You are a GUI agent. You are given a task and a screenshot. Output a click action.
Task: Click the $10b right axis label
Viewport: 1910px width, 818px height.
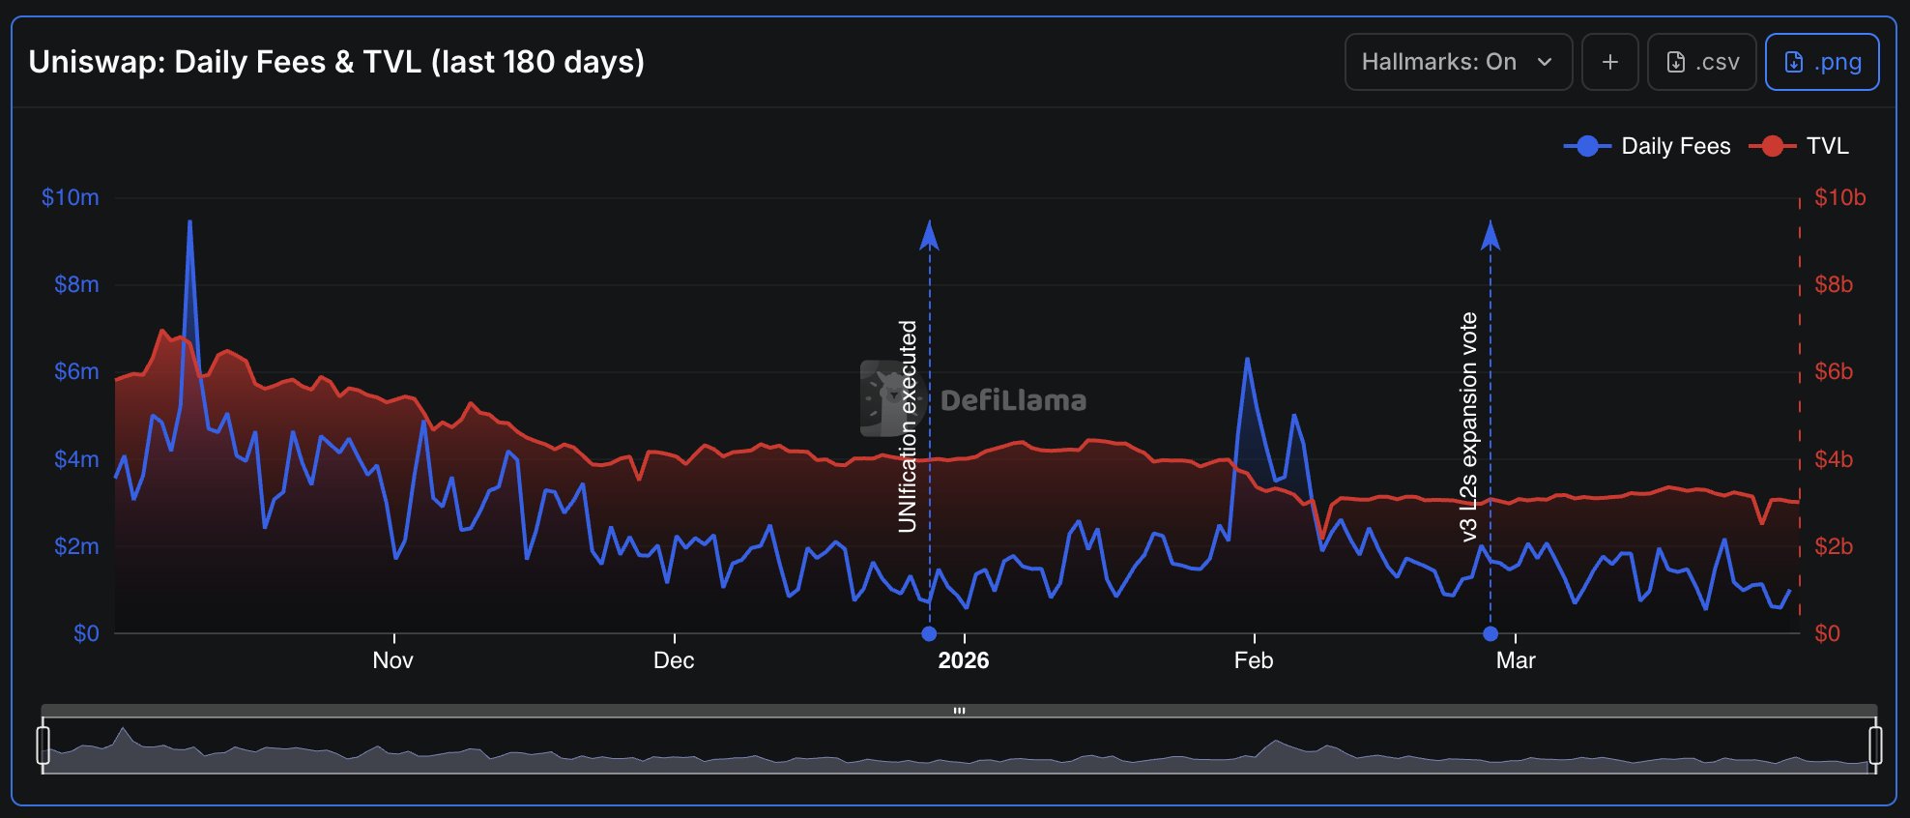tap(1839, 197)
